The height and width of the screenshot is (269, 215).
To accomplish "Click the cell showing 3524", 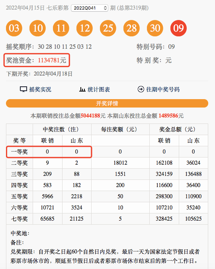I will (76, 207).
